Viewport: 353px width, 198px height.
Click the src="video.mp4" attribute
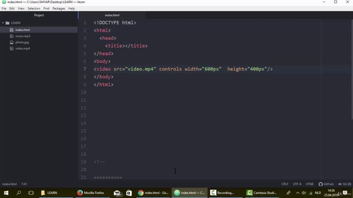(135, 69)
